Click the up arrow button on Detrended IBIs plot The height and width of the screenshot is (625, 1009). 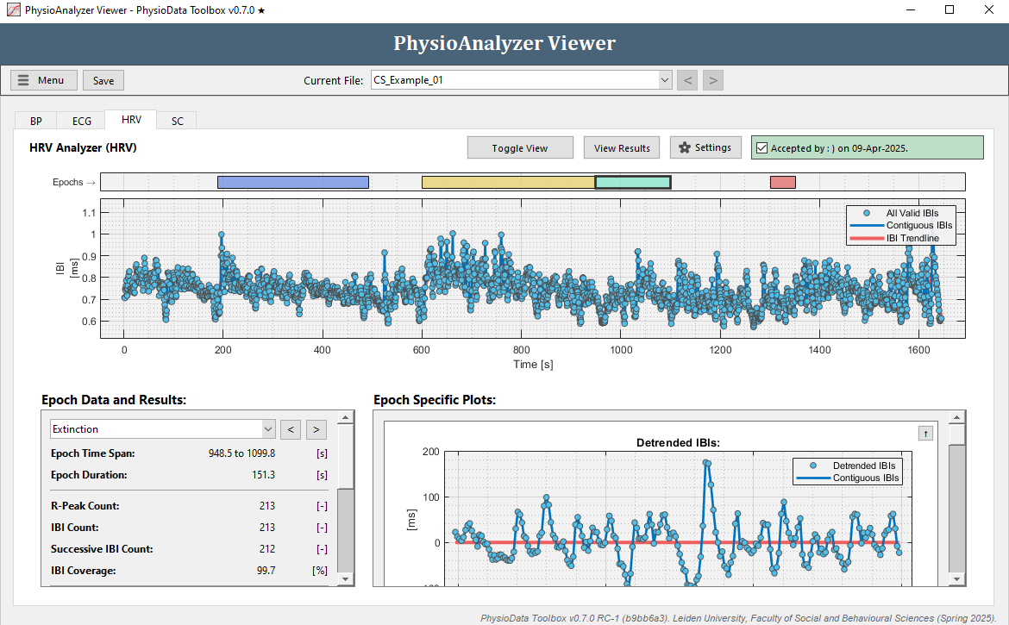925,434
